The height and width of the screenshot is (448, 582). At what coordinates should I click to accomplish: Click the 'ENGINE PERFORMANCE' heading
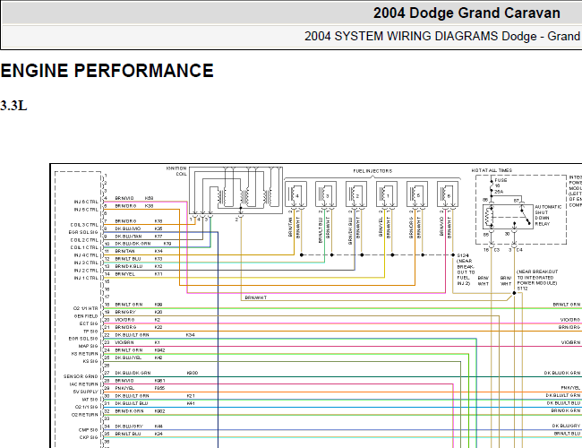107,71
